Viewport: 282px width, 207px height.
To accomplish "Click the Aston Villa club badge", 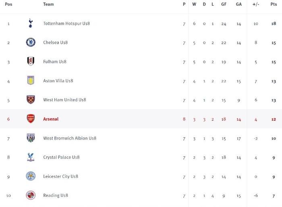I will coord(31,80).
